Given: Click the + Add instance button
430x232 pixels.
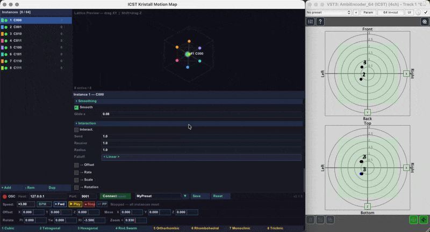Looking at the screenshot, I should [12, 188].
